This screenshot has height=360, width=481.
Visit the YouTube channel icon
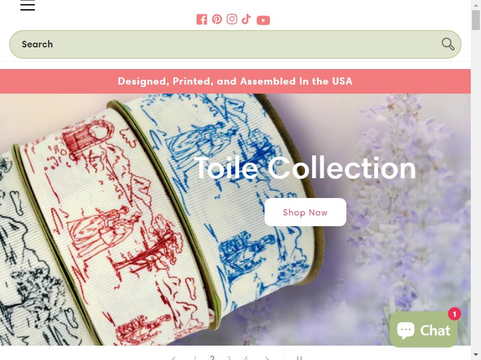tap(263, 20)
